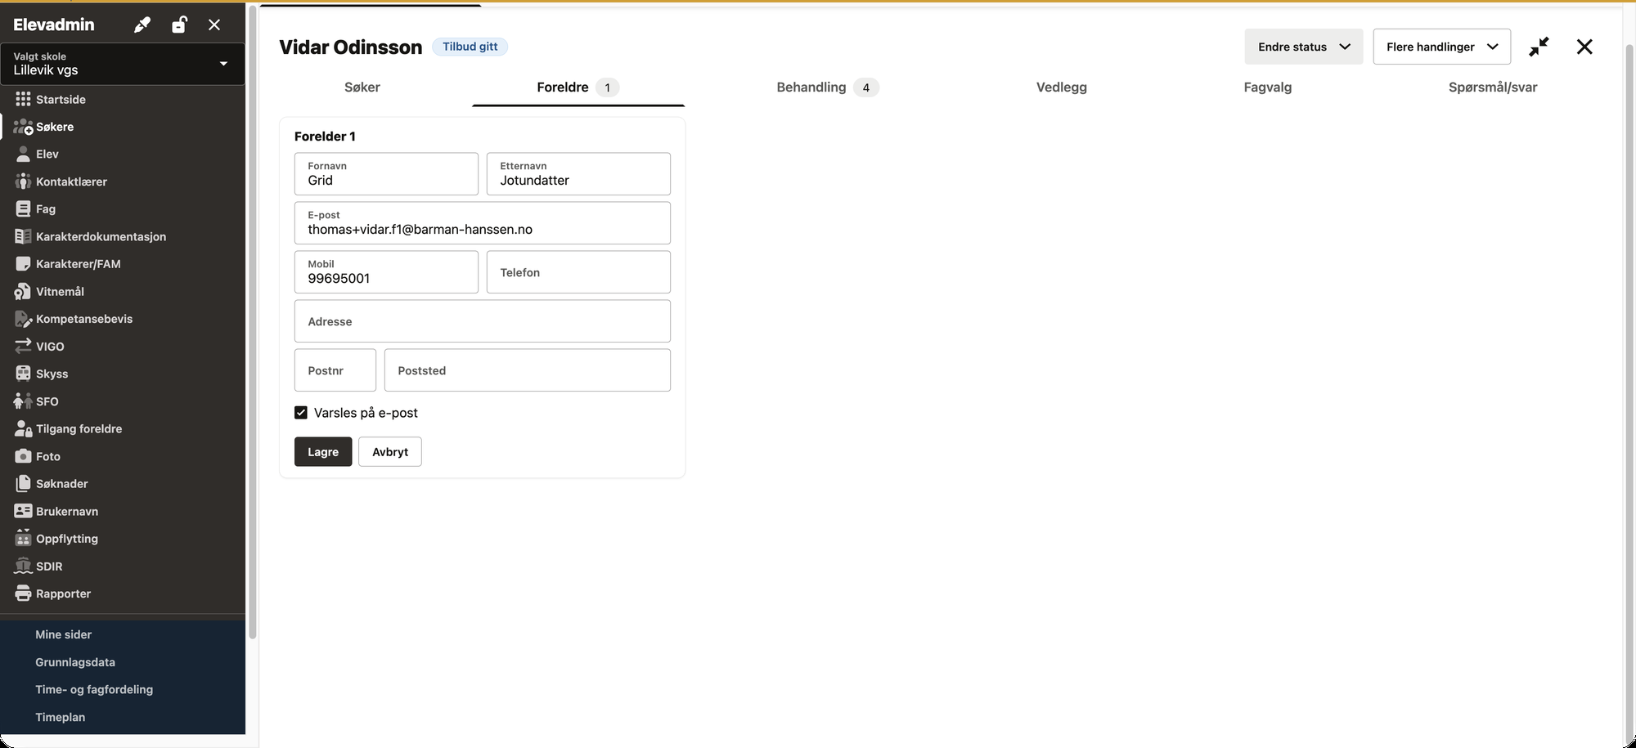Click the Etternavn field containing Jotundatter
This screenshot has height=748, width=1636.
point(578,174)
